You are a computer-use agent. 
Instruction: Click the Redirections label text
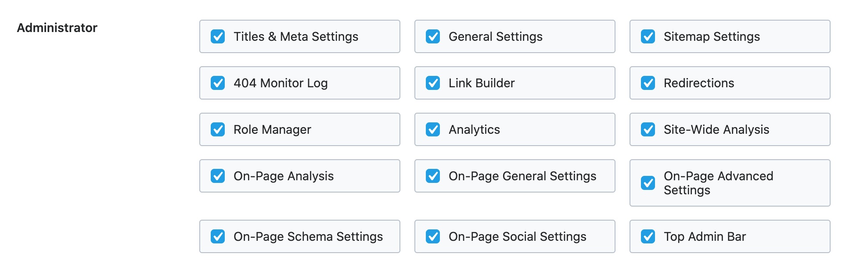pos(698,83)
